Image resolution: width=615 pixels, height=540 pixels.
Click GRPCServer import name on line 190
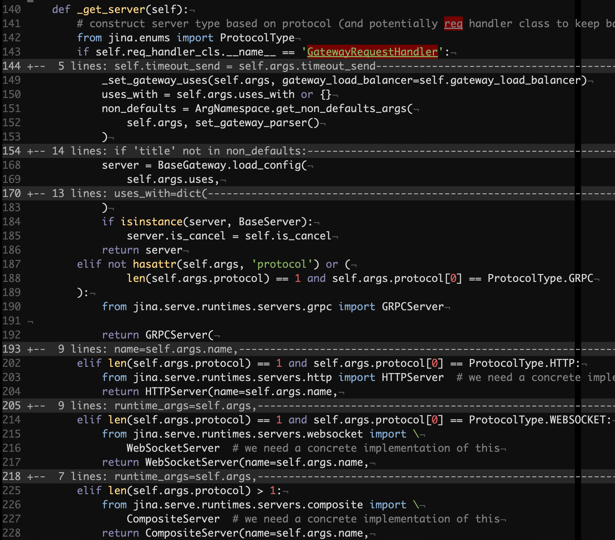point(412,307)
